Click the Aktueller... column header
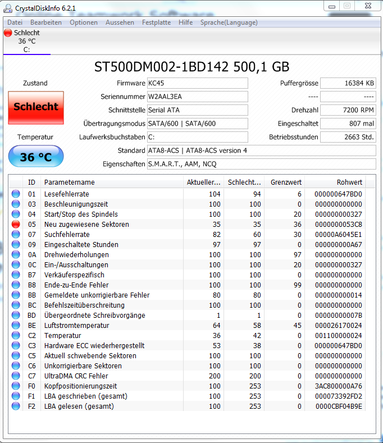The image size is (383, 443). [203, 182]
